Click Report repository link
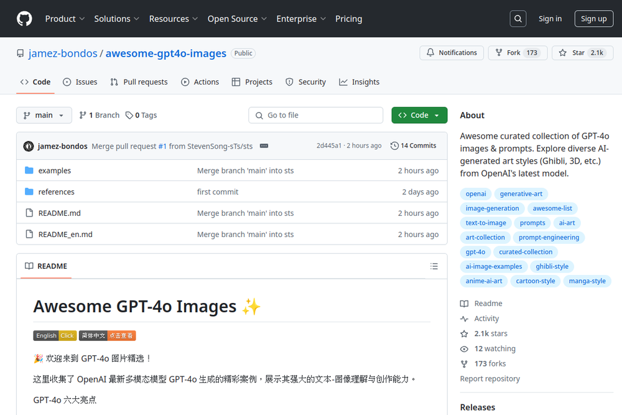Image resolution: width=622 pixels, height=415 pixels. point(490,379)
